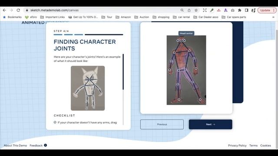Open the Tour bookmark folder

point(107,17)
